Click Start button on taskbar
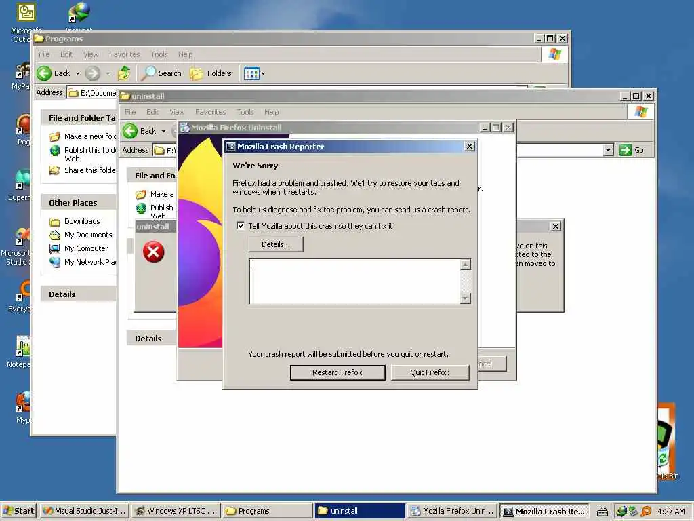 click(x=18, y=511)
